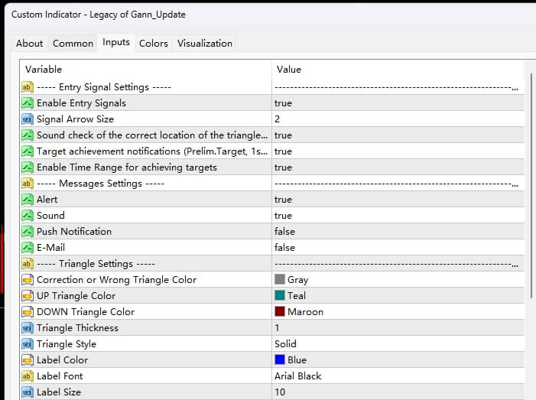Viewport: 536px width, 400px height.
Task: Click the bool icon next to Enable Entry Signals
Action: pyautogui.click(x=28, y=103)
